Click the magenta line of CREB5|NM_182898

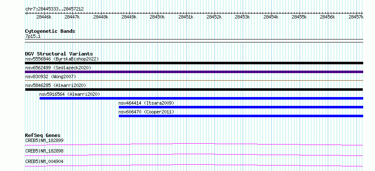(194, 155)
